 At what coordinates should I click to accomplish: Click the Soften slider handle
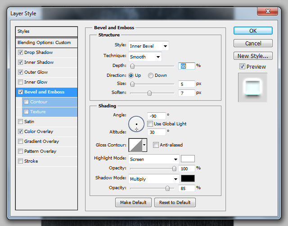(x=149, y=93)
